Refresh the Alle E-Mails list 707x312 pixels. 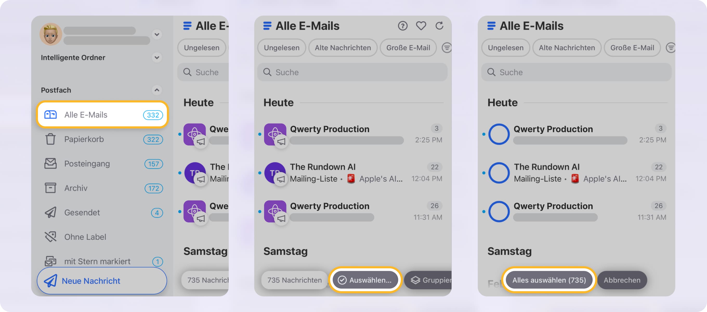[439, 25]
